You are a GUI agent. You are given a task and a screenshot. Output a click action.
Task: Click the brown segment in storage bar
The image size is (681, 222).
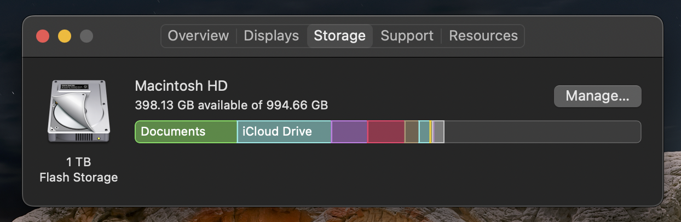pos(412,132)
